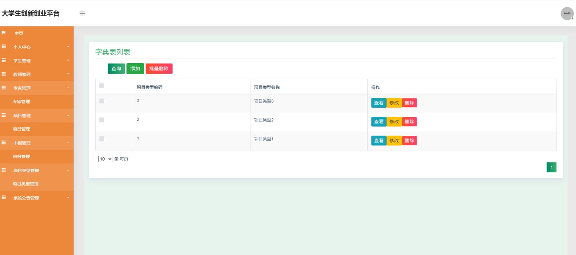This screenshot has width=576, height=255.
Task: Click the grid icon beside 专家管理 parent menu
Action: point(4,88)
